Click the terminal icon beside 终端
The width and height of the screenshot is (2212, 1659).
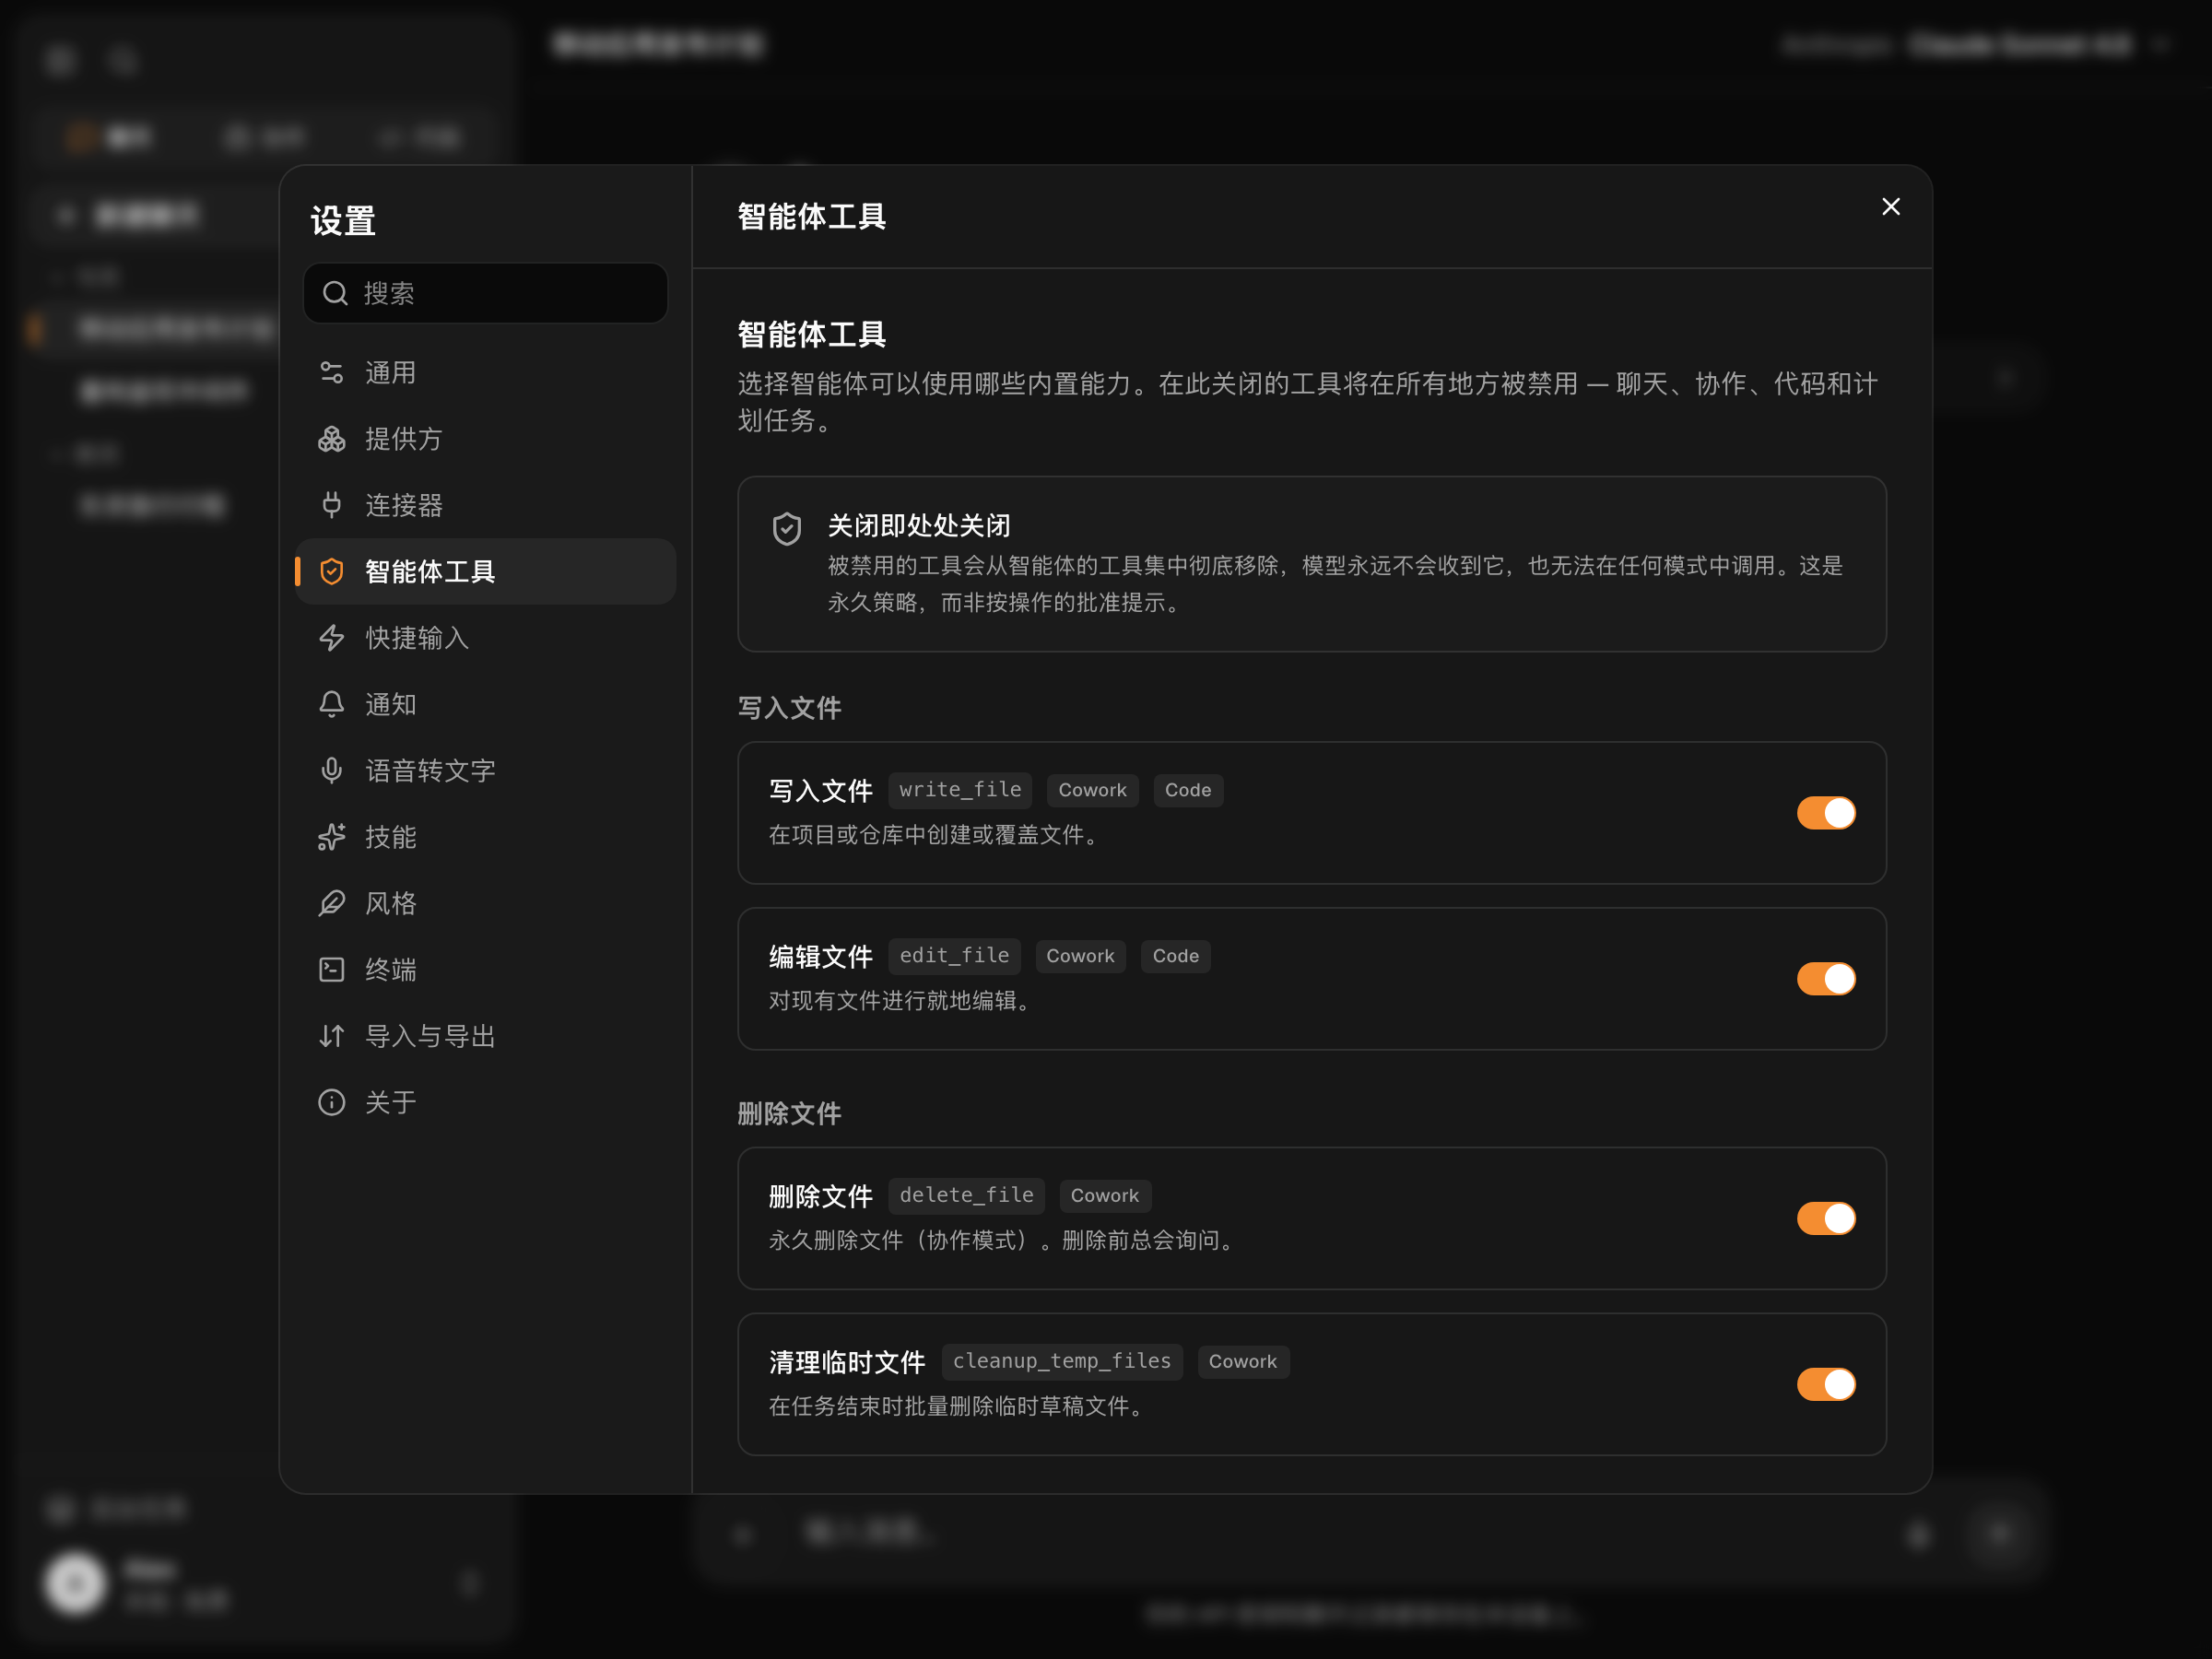[332, 970]
